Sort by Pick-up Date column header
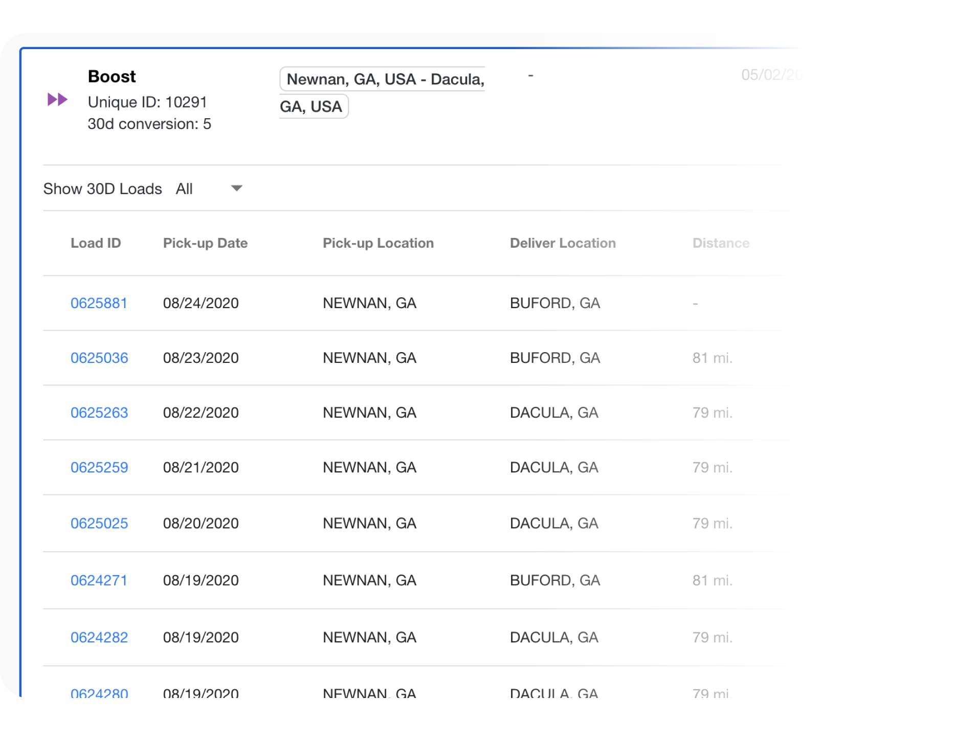Viewport: 977px width, 741px height. (x=205, y=243)
